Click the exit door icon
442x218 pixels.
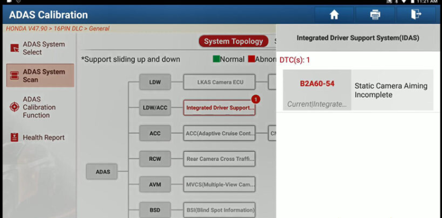tap(416, 15)
